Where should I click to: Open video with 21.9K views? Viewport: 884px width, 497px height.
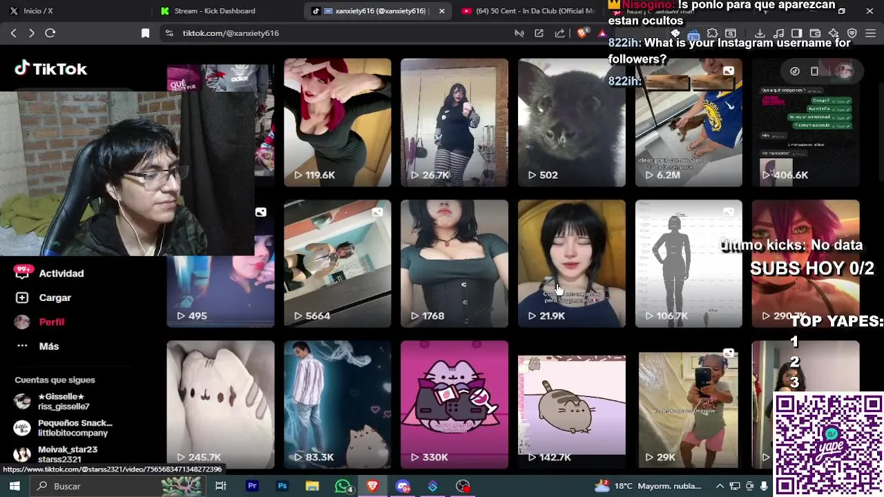pos(572,264)
